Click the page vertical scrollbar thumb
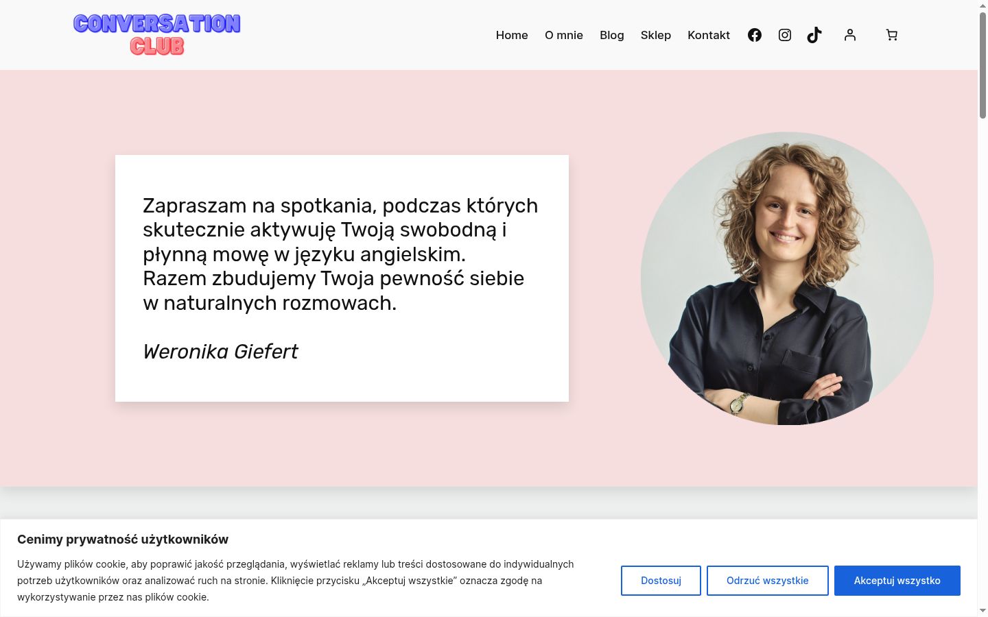This screenshot has height=617, width=988. [x=983, y=65]
